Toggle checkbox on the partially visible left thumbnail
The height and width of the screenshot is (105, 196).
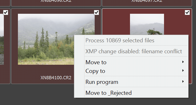coord(6,12)
